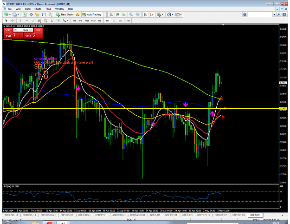This screenshot has height=224, width=290.
Task: Open the Tools menu
Action: click(48, 9)
